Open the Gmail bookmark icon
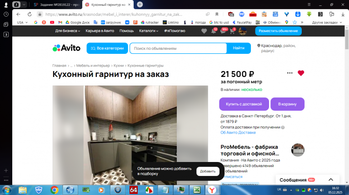The image size is (349, 195). (x=60, y=22)
